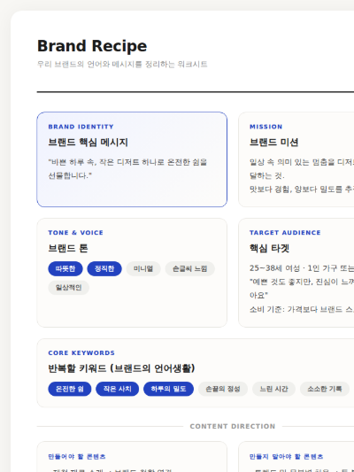Enable the 소소한 기록 keyword chip

tap(325, 389)
